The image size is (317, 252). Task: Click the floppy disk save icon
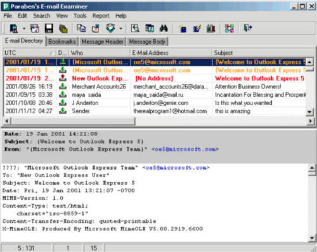[x=49, y=28]
